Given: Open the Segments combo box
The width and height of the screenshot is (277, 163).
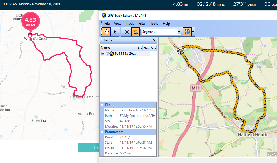Looking at the screenshot, I should [161, 32].
